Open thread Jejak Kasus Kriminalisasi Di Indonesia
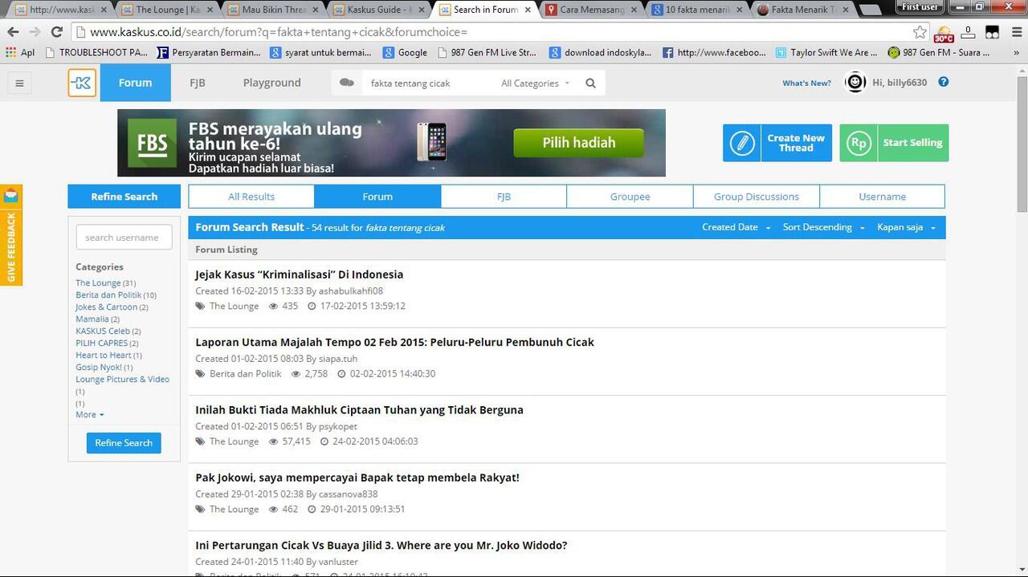1028x577 pixels. coord(300,274)
